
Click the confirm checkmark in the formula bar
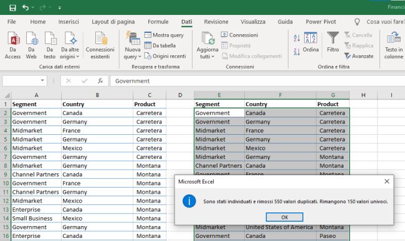coord(85,81)
